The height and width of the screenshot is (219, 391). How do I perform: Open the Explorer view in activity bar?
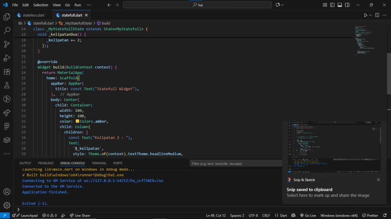7,17
